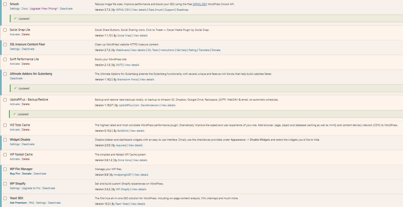
Task: Check the UpdraftPlus - Backup/Restore checkbox
Action: coord(5,100)
